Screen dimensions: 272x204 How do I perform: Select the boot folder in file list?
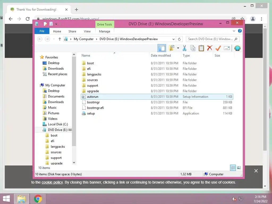click(x=157, y=63)
